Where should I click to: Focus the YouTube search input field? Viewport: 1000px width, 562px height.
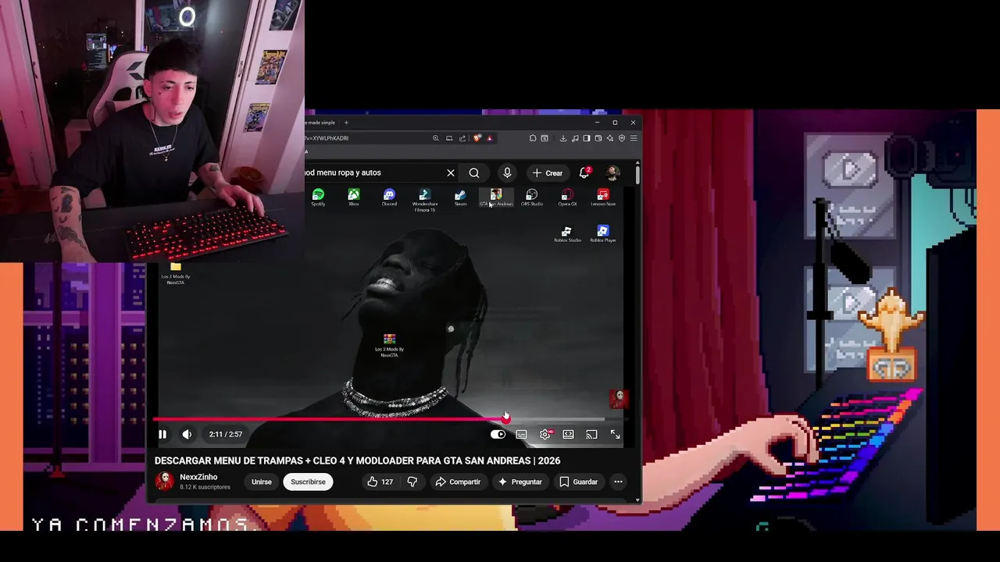[373, 173]
